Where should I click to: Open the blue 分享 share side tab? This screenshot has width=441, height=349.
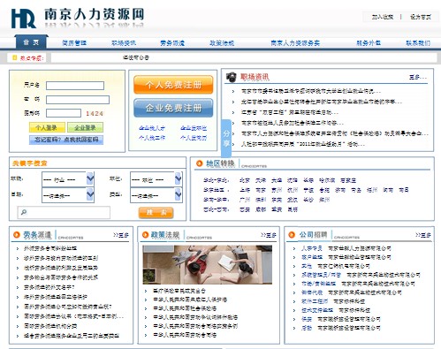tap(226, 139)
